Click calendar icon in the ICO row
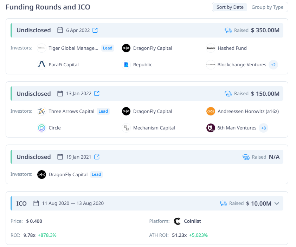Image resolution: width=296 pixels, height=247 pixels. 36,203
